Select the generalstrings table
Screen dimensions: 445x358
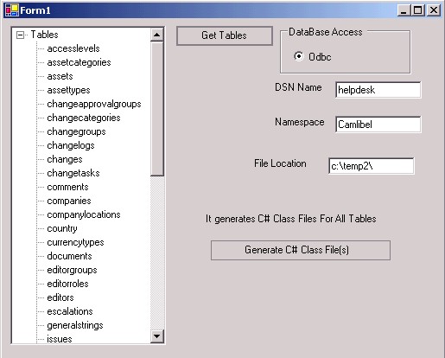coord(75,325)
